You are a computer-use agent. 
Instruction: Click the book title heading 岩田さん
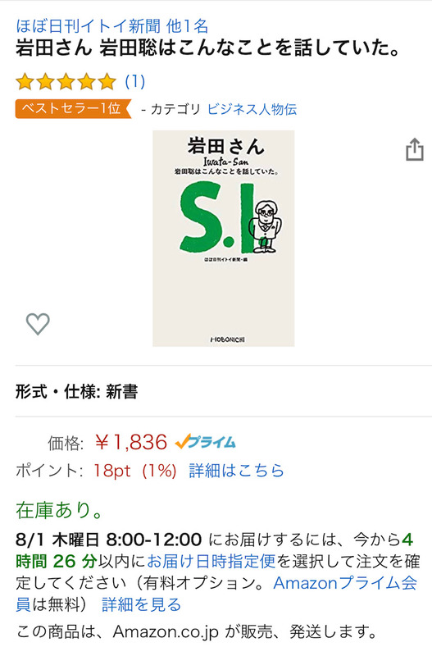click(208, 48)
